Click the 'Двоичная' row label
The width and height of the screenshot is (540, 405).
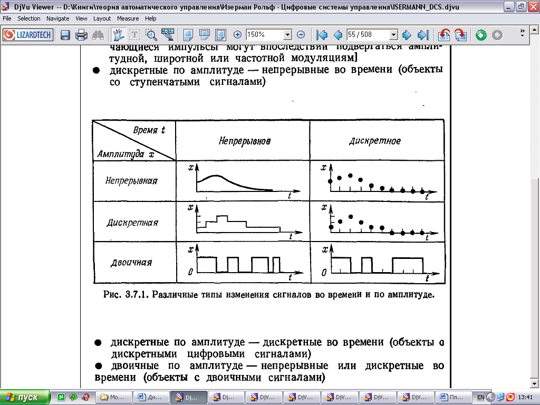pos(131,263)
